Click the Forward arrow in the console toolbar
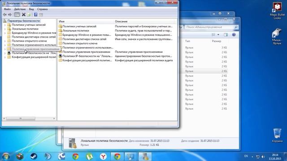 click(x=10, y=15)
